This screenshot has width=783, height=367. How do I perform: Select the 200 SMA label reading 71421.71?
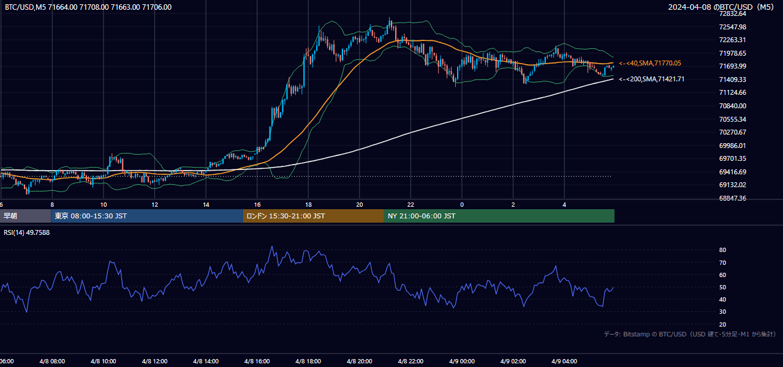[x=651, y=79]
